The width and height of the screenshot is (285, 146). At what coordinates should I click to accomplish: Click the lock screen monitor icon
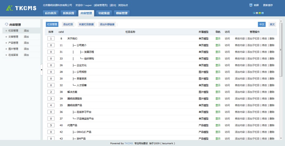click(x=251, y=5)
